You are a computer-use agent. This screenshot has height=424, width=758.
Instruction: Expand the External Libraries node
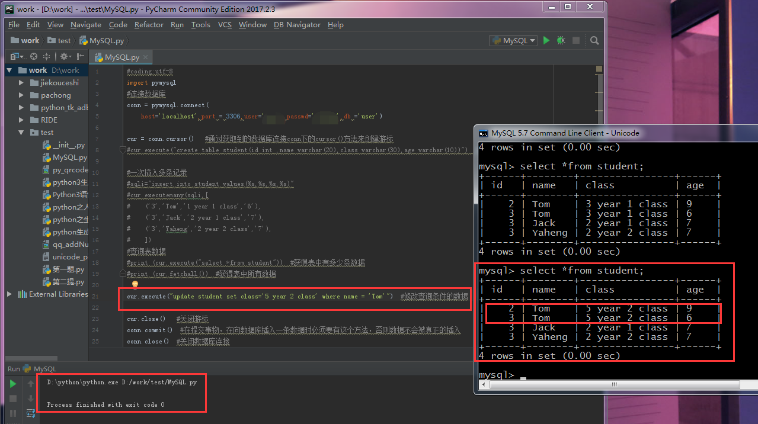click(x=9, y=294)
